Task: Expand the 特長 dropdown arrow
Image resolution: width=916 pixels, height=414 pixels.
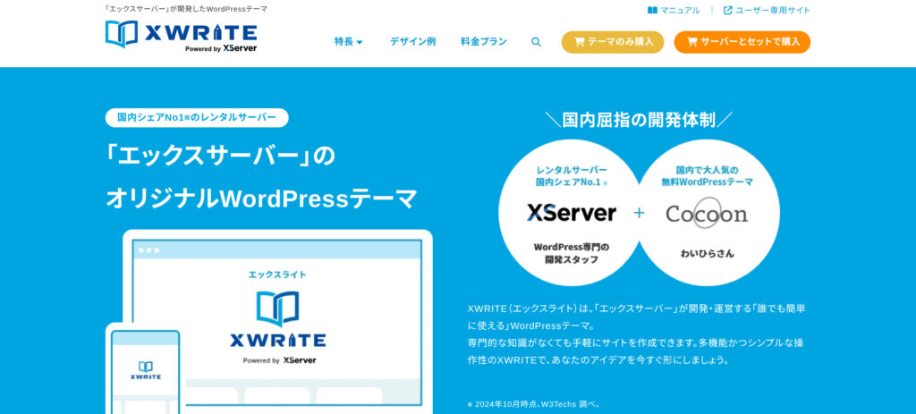Action: tap(360, 42)
